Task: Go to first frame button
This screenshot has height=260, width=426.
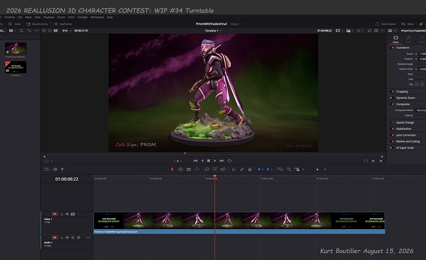Action: 195,161
